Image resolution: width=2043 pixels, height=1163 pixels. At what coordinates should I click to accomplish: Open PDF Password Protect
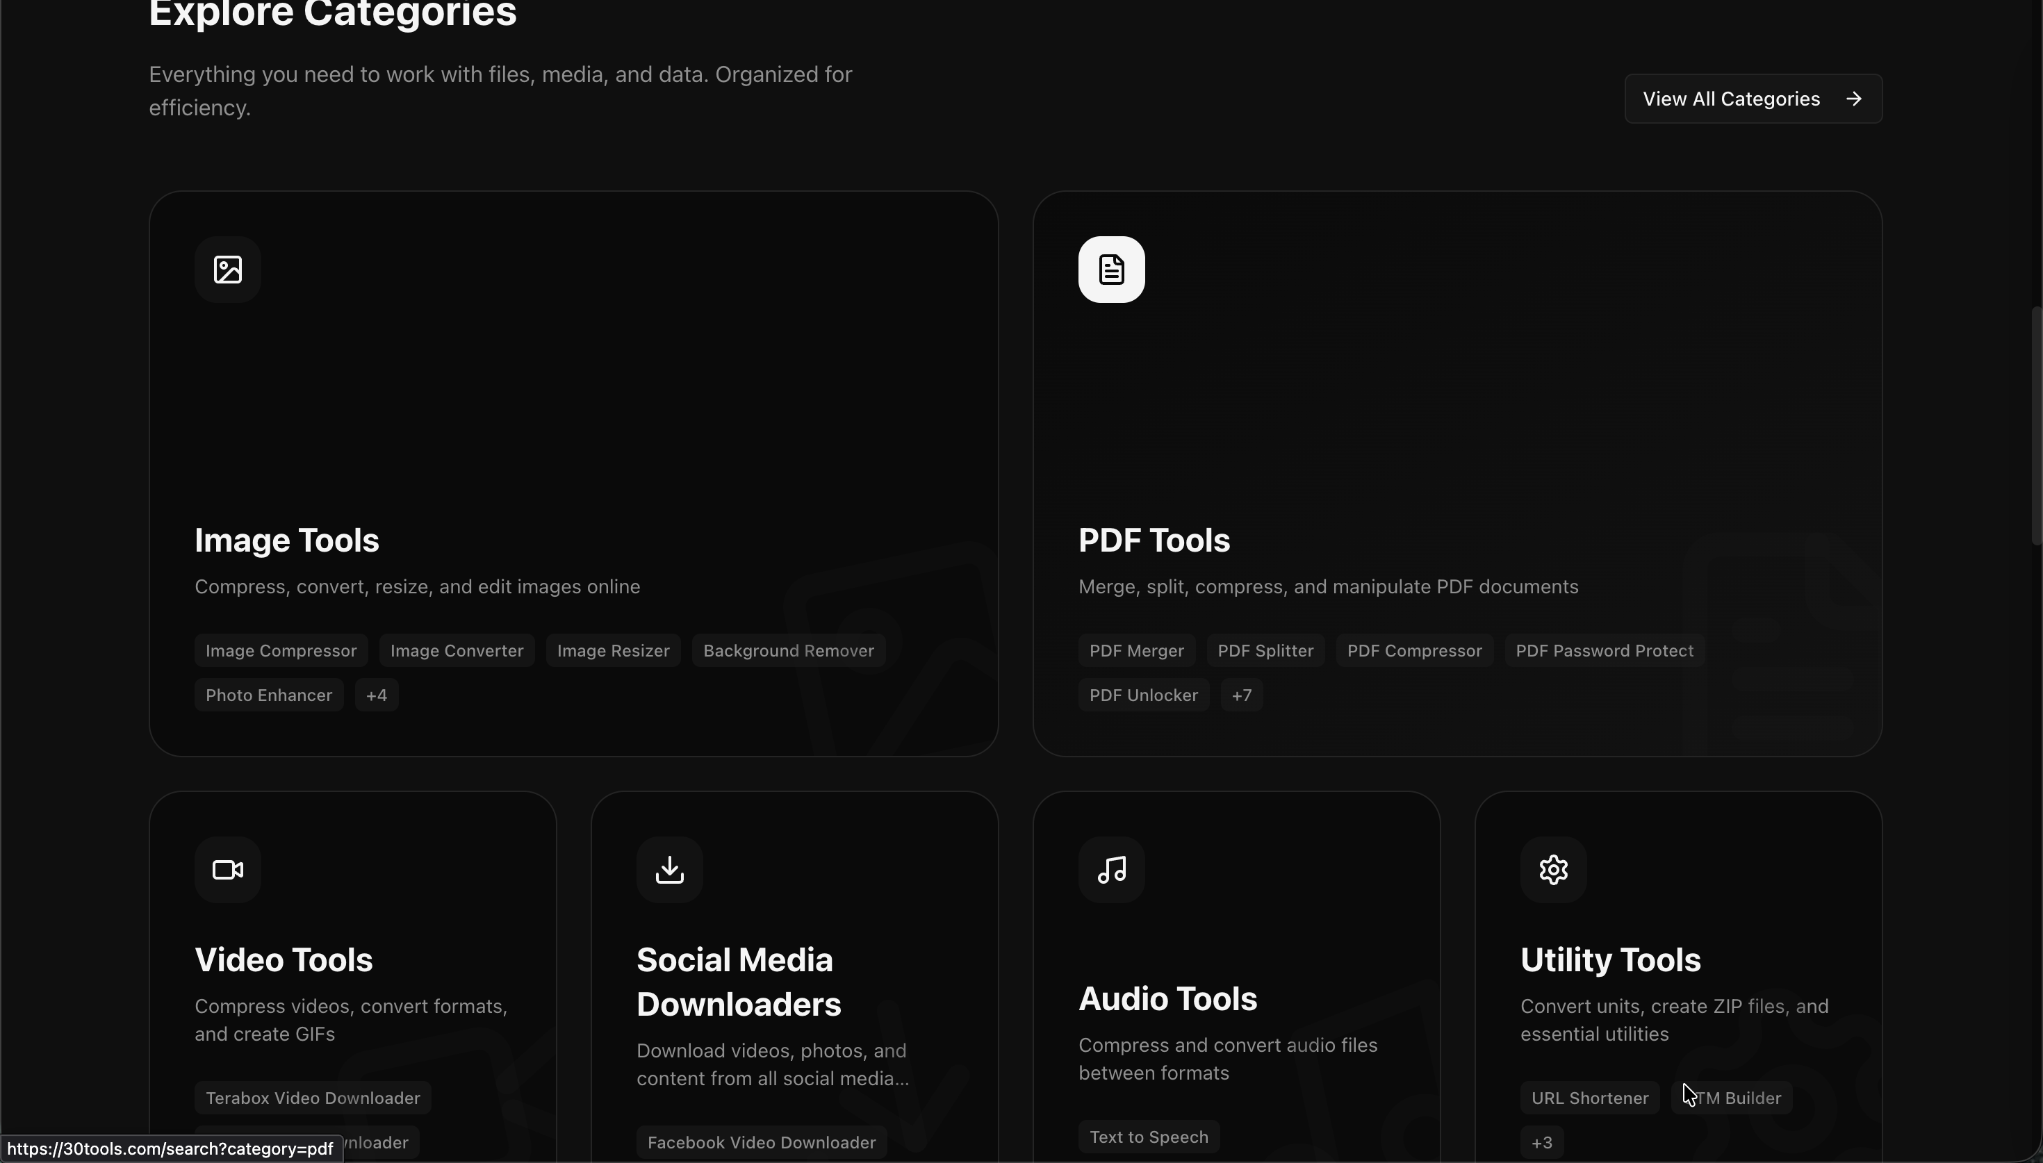1604,650
